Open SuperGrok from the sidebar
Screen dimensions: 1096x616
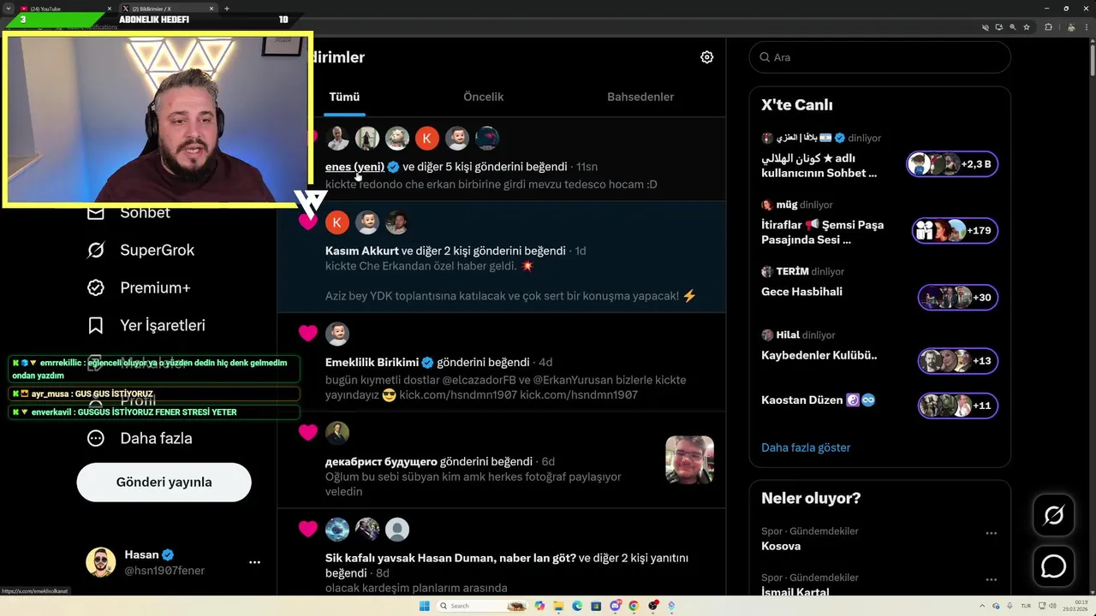(x=140, y=250)
